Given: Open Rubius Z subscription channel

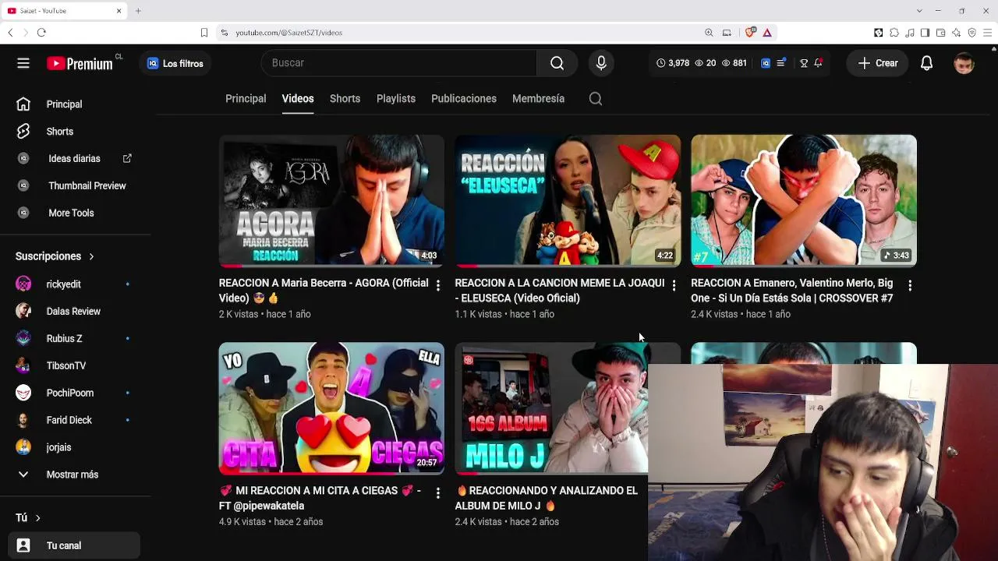Looking at the screenshot, I should point(74,339).
